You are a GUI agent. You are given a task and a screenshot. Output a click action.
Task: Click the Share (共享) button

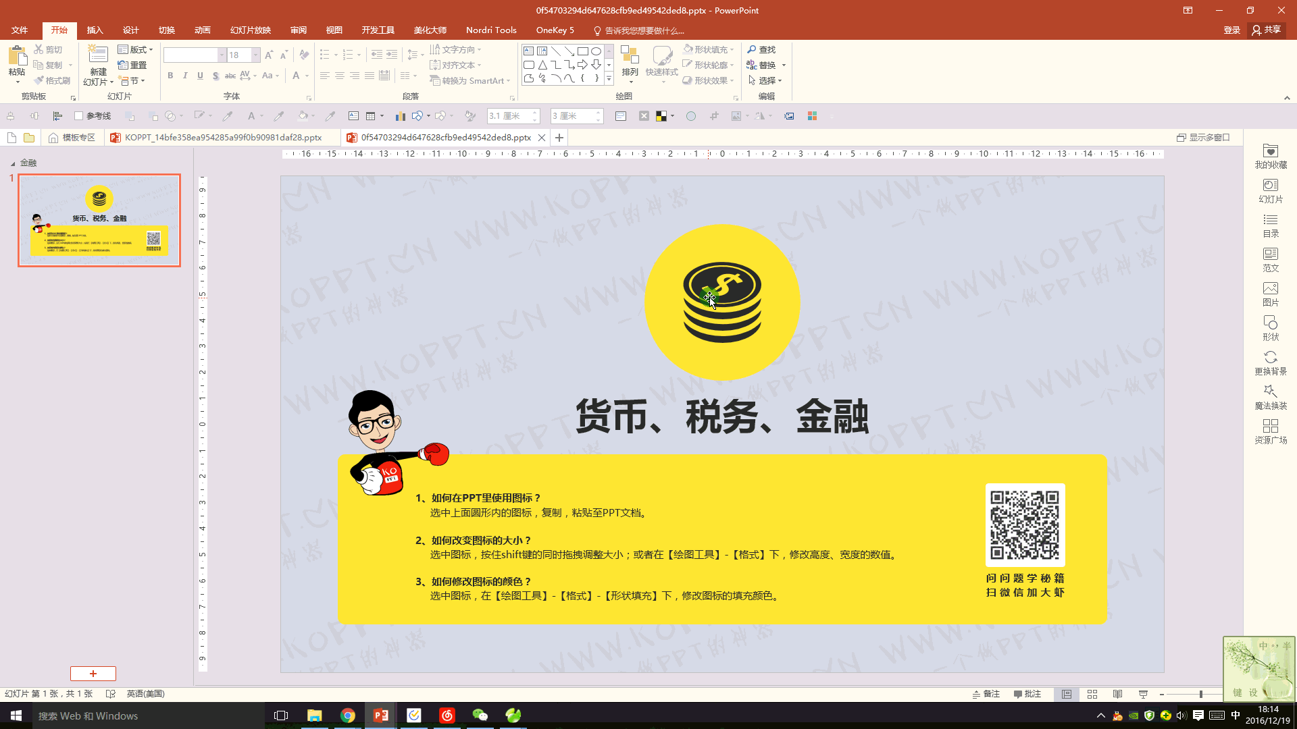point(1266,30)
